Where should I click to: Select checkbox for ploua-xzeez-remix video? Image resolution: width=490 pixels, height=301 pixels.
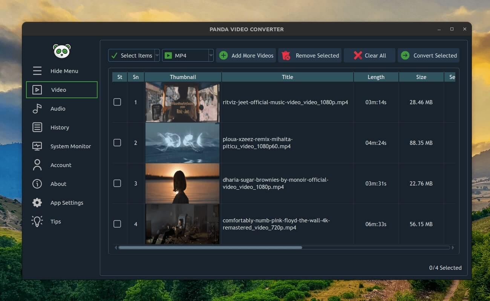pos(117,143)
